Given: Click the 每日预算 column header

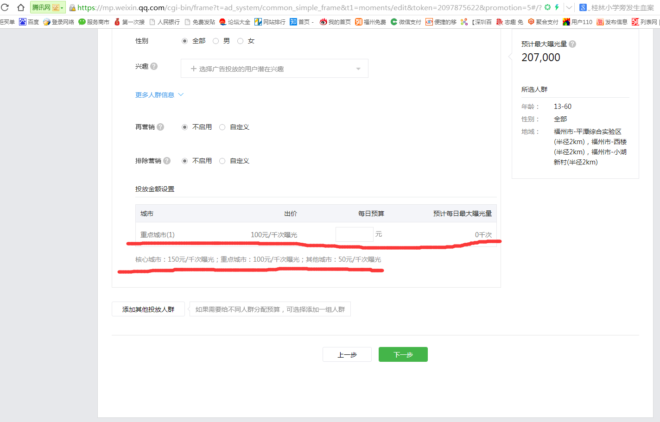Looking at the screenshot, I should click(371, 214).
